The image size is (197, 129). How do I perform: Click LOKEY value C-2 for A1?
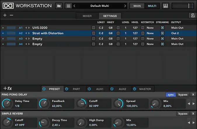(101, 28)
